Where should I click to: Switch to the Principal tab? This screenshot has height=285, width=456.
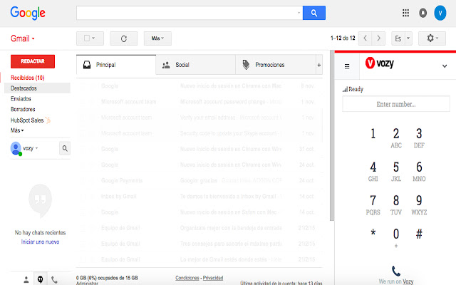pyautogui.click(x=116, y=65)
